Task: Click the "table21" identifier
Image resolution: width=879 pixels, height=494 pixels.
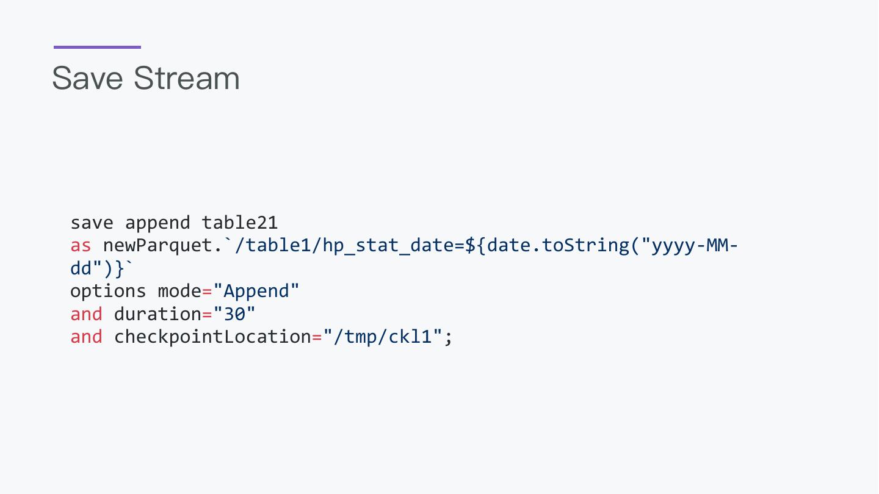Action: (240, 223)
